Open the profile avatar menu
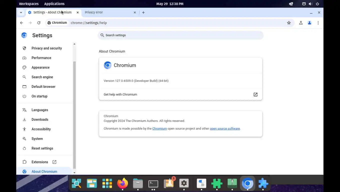 [309, 23]
